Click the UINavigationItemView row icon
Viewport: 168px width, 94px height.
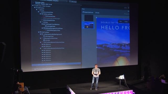tap(42, 38)
